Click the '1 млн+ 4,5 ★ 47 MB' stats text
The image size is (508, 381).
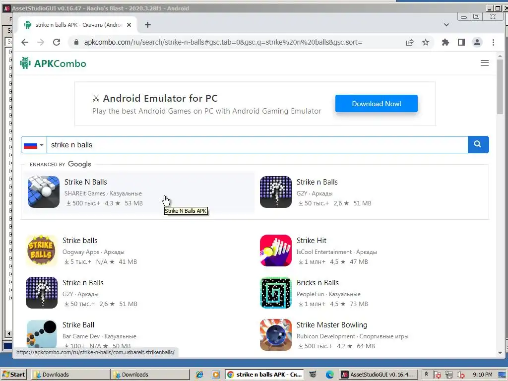coord(333,262)
